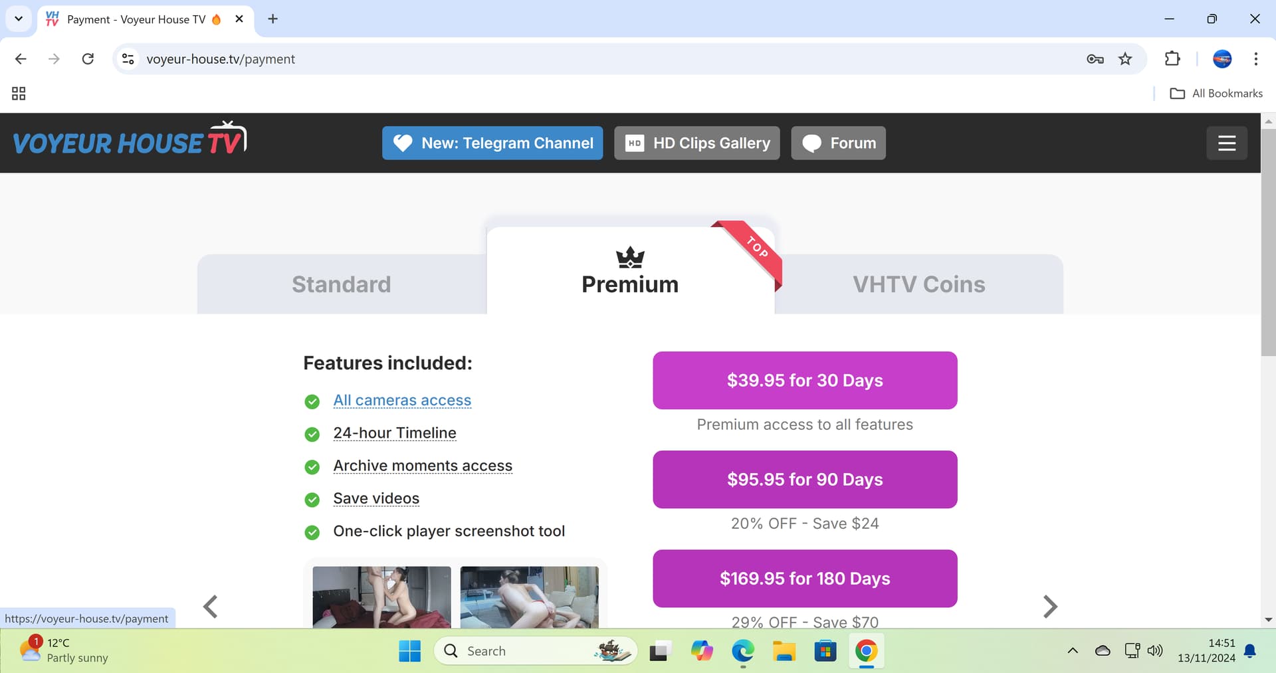Switch to the Standard plan tab
The height and width of the screenshot is (673, 1276).
341,284
